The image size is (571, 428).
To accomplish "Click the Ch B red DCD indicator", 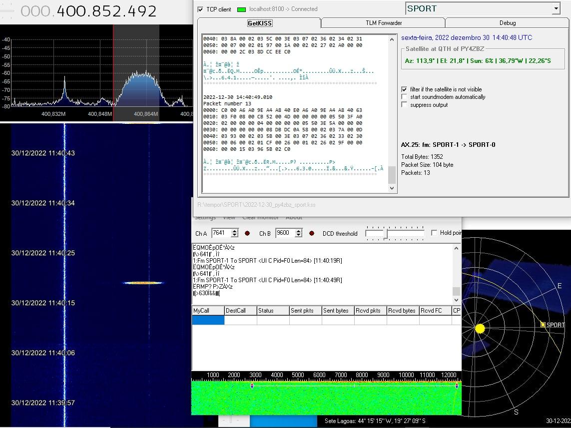I will [312, 233].
